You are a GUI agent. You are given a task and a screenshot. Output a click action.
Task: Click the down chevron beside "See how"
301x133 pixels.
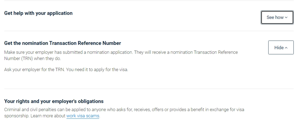(x=286, y=18)
